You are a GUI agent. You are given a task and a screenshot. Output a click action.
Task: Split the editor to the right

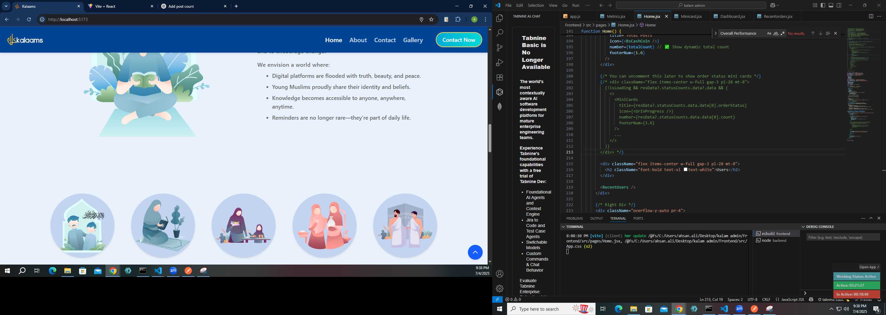point(871,16)
